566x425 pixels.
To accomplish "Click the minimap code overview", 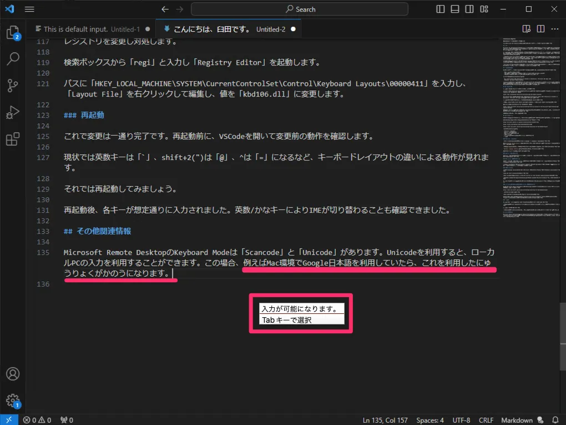I will tap(527, 139).
